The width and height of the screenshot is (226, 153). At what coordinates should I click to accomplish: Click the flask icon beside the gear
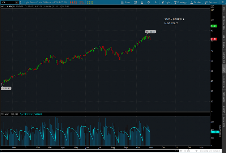[142, 2]
